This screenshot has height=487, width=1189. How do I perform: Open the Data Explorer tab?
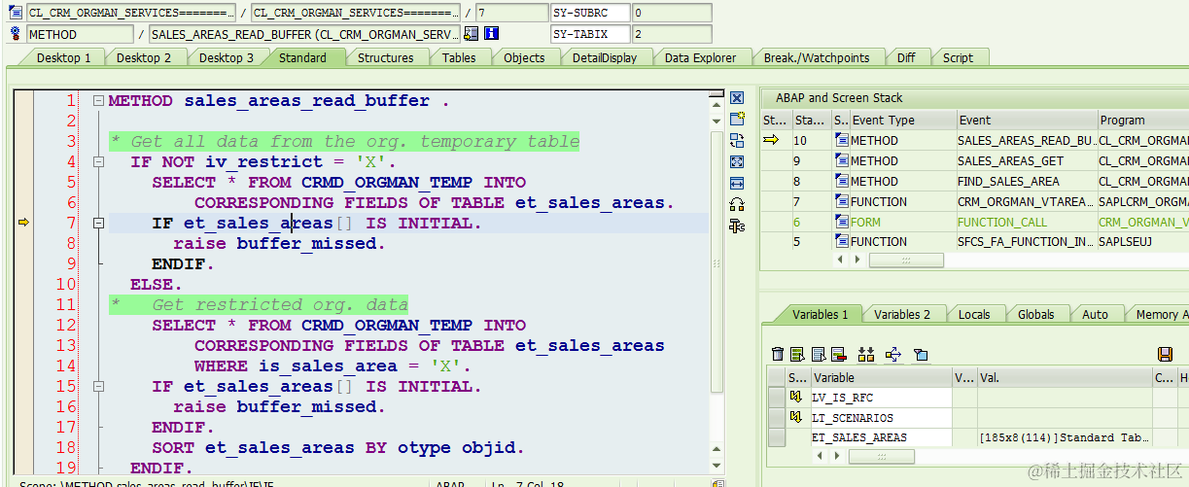click(700, 57)
